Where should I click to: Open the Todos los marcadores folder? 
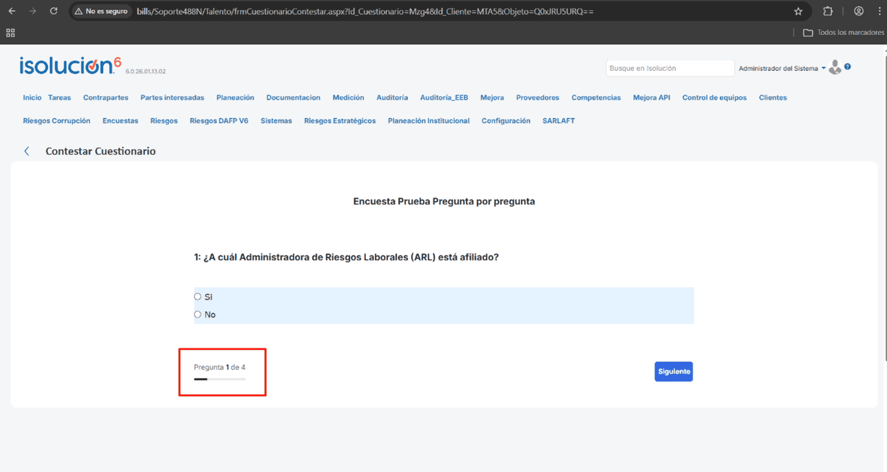click(844, 32)
